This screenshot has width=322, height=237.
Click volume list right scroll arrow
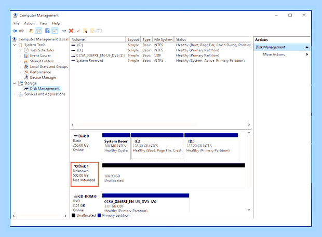click(x=249, y=124)
